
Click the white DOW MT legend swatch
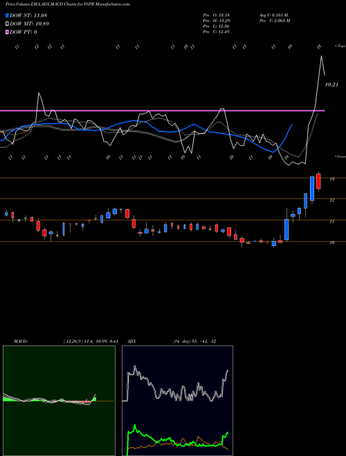point(7,23)
